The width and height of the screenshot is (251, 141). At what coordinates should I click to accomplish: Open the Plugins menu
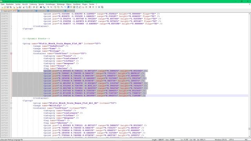(x=85, y=4)
